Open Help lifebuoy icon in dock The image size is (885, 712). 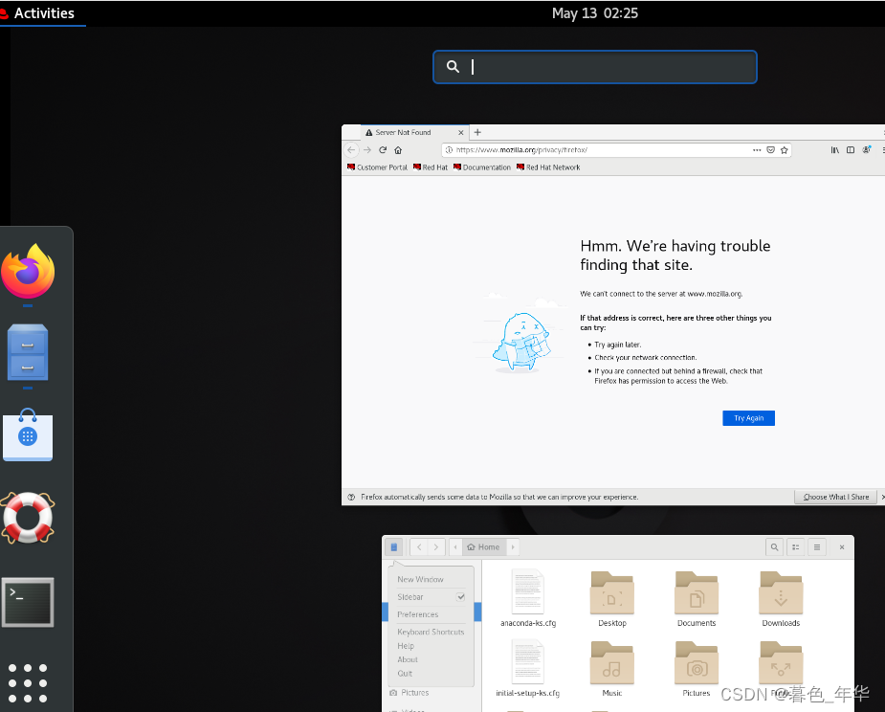click(28, 517)
